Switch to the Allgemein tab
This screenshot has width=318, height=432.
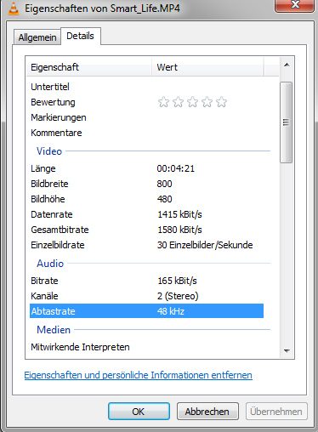click(37, 37)
